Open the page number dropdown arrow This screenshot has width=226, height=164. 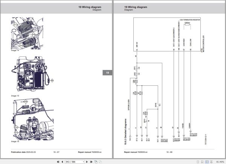pos(84,162)
